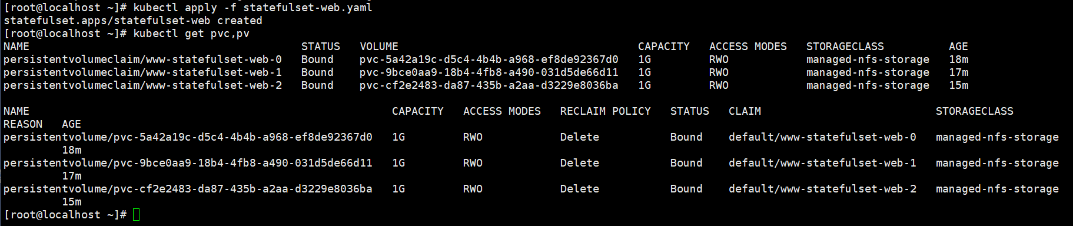Click the kubectl get pvc,pv command

tap(191, 34)
